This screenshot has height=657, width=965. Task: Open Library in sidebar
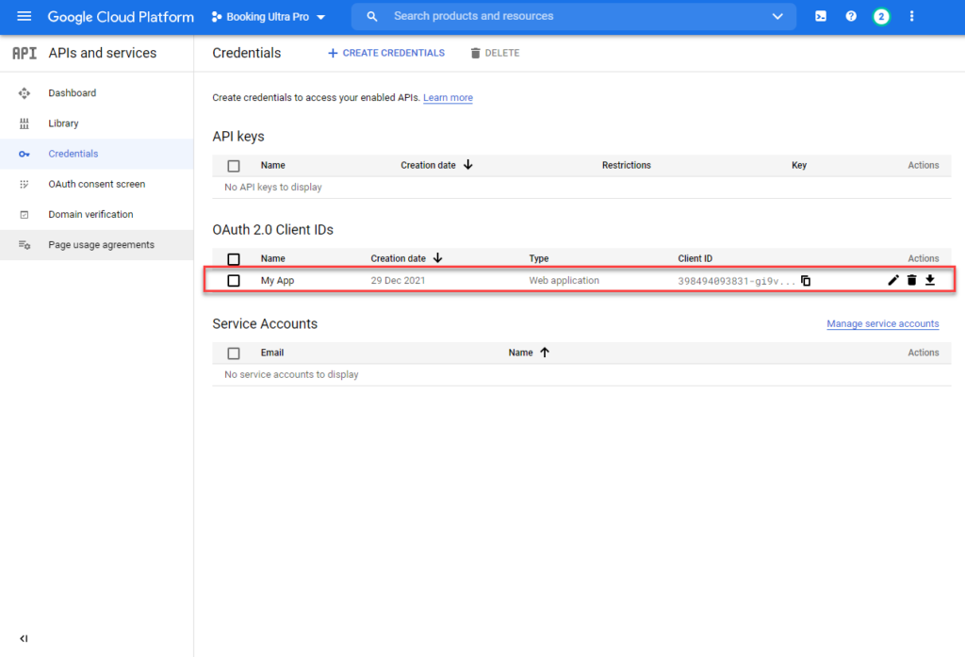[x=63, y=123]
